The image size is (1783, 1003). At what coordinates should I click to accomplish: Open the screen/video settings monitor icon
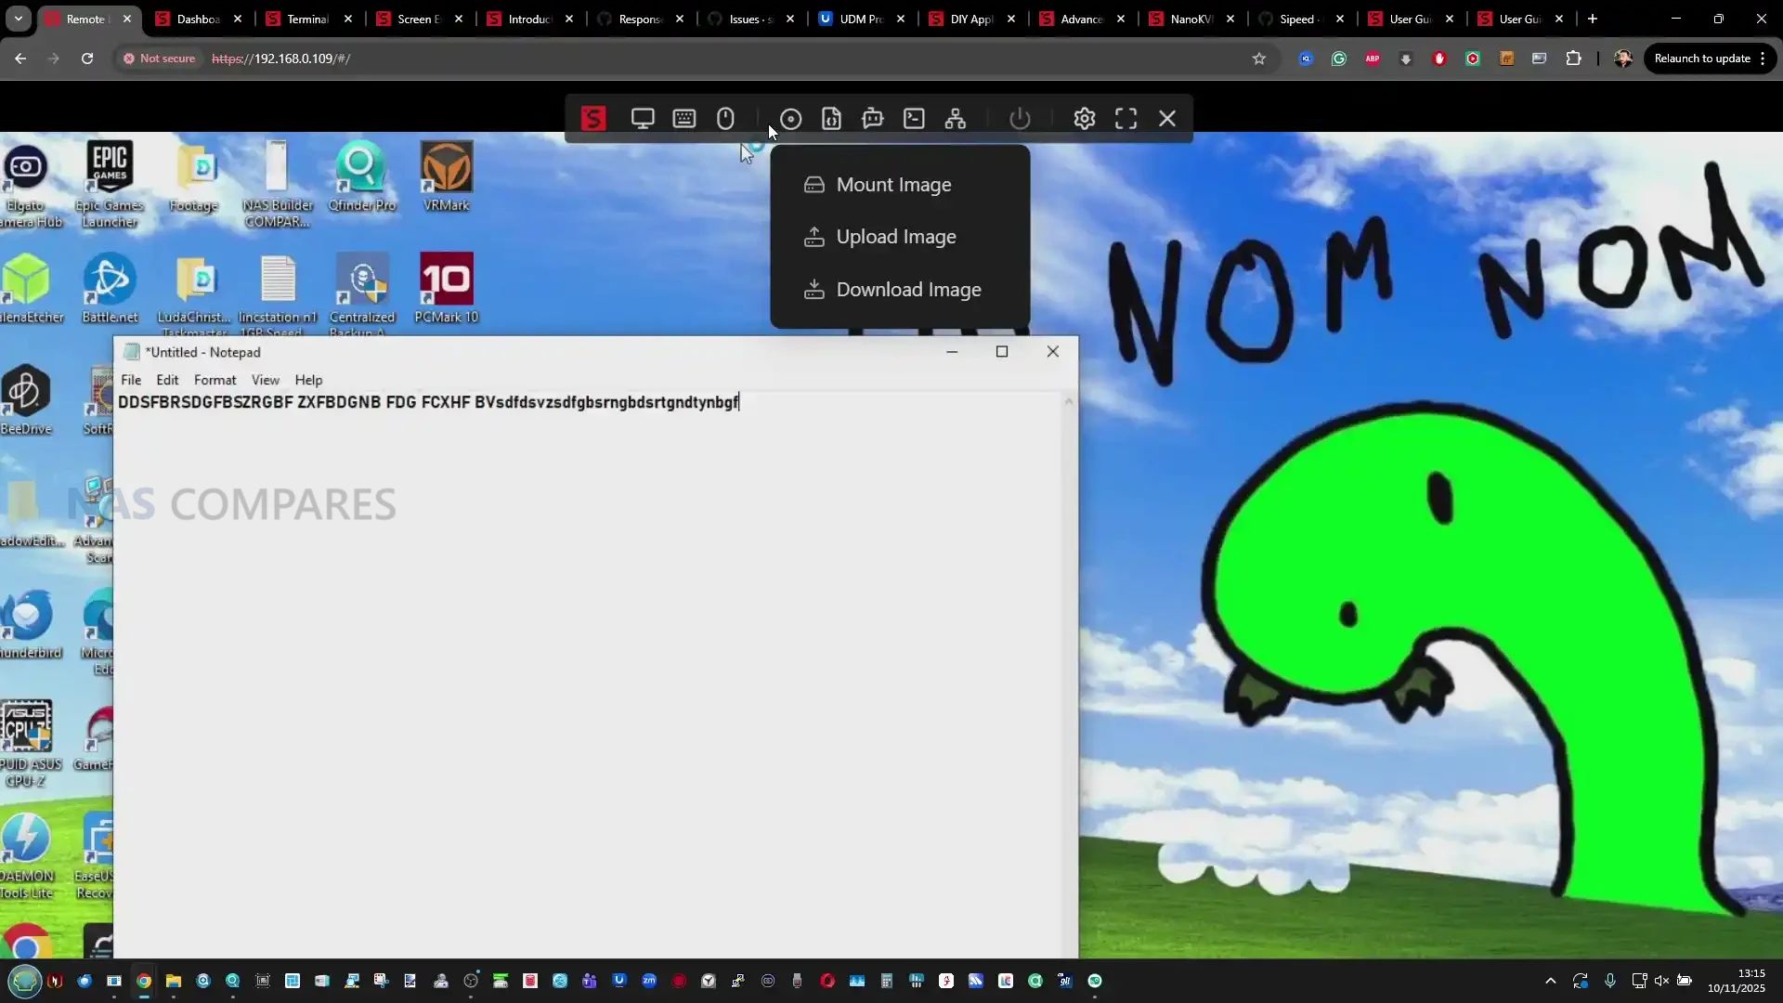click(643, 119)
